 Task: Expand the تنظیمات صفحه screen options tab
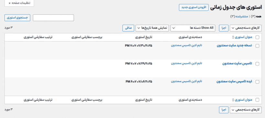pos(19,3)
